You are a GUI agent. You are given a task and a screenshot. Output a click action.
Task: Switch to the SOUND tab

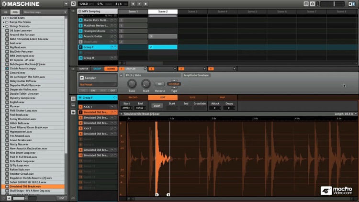coord(111,69)
